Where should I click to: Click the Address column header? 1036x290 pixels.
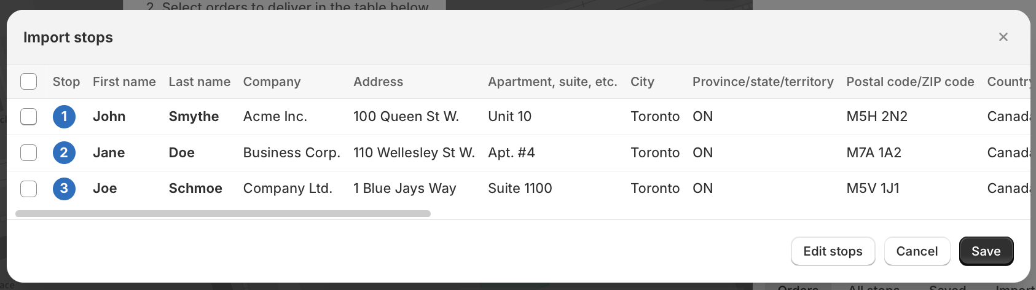click(x=378, y=82)
